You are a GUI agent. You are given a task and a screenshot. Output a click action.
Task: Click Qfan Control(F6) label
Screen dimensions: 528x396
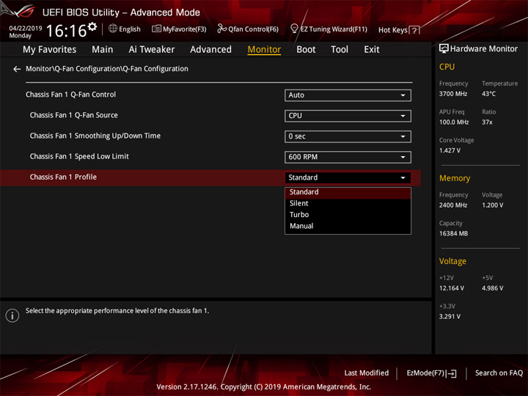click(253, 29)
